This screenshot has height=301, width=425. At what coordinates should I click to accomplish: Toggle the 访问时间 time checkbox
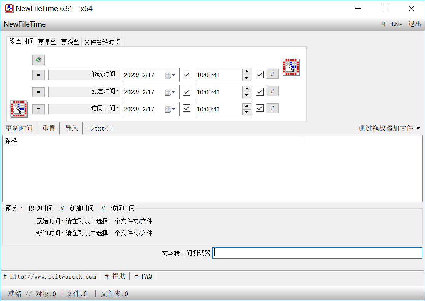coord(260,108)
